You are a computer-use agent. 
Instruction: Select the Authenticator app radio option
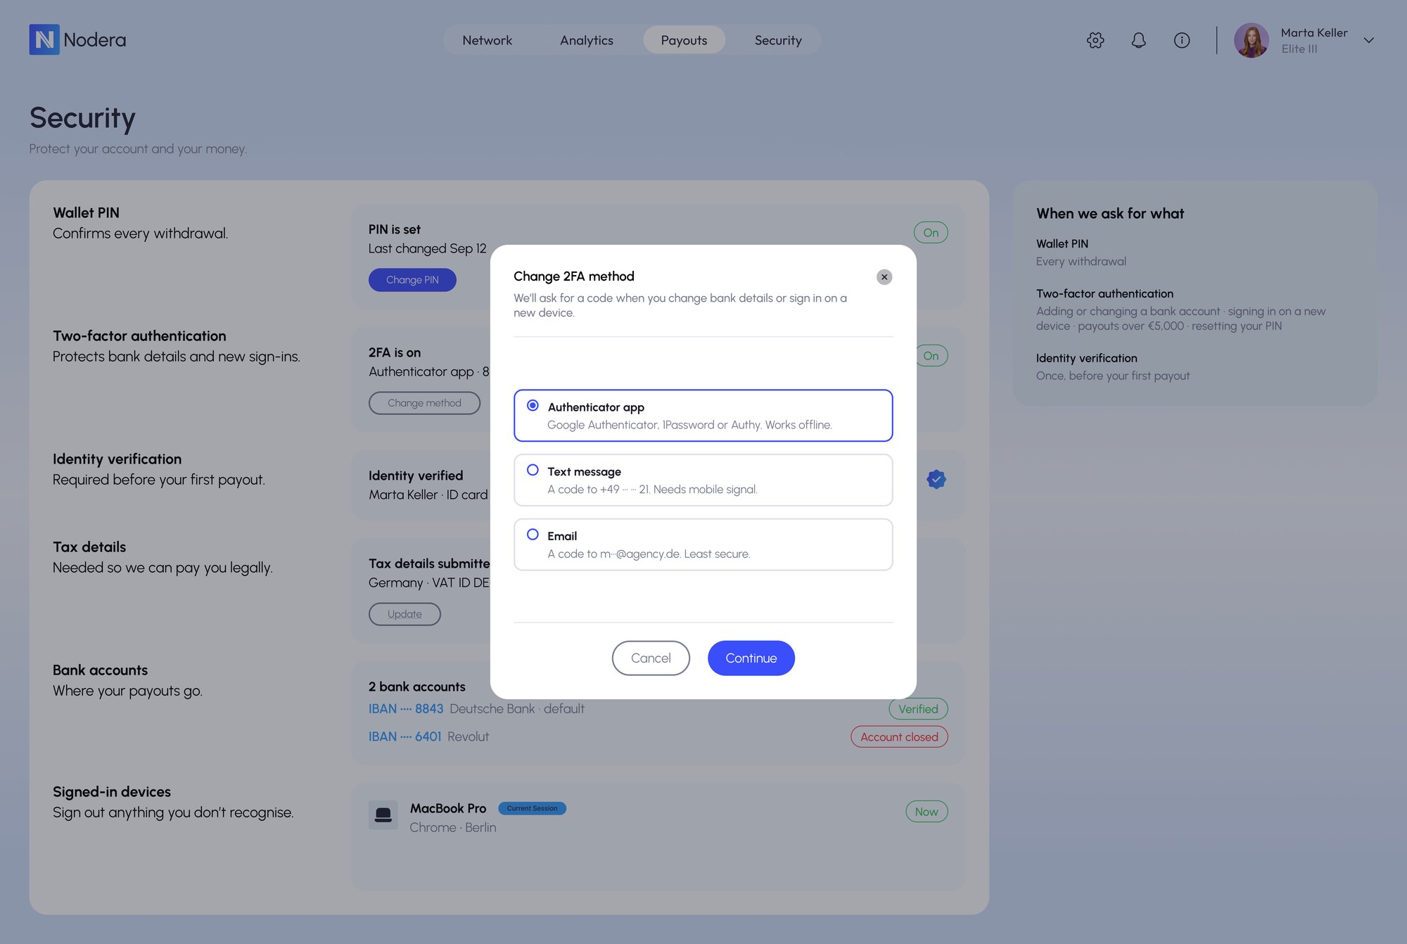pos(703,415)
